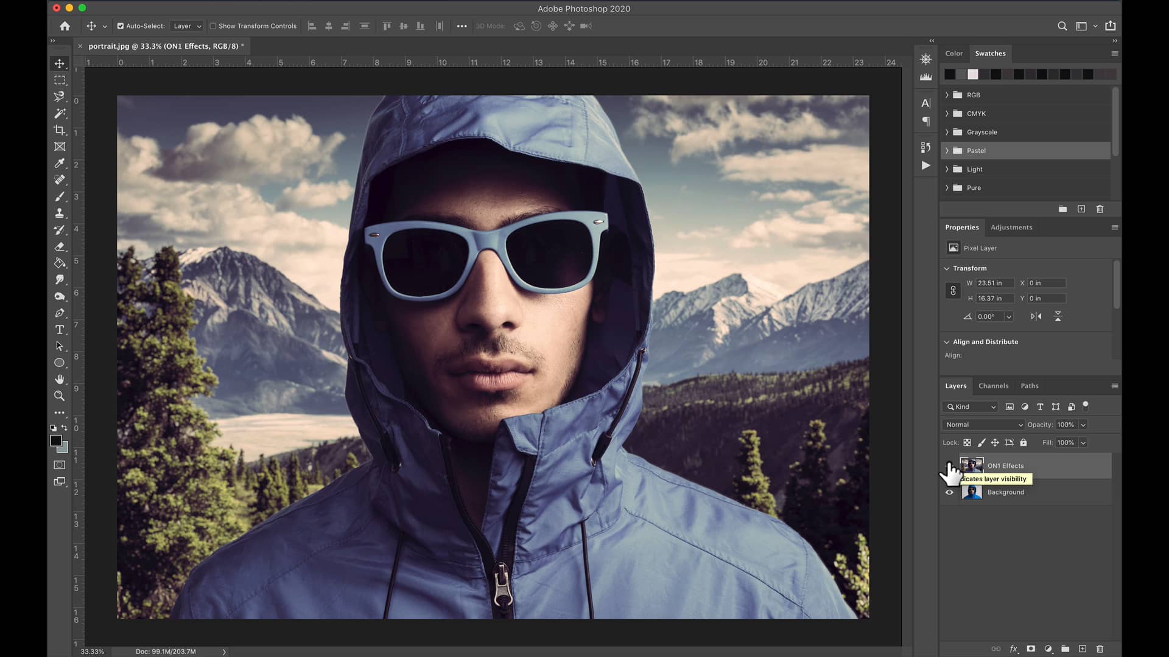Viewport: 1169px width, 657px height.
Task: Select the Clone Stamp tool
Action: click(x=60, y=213)
